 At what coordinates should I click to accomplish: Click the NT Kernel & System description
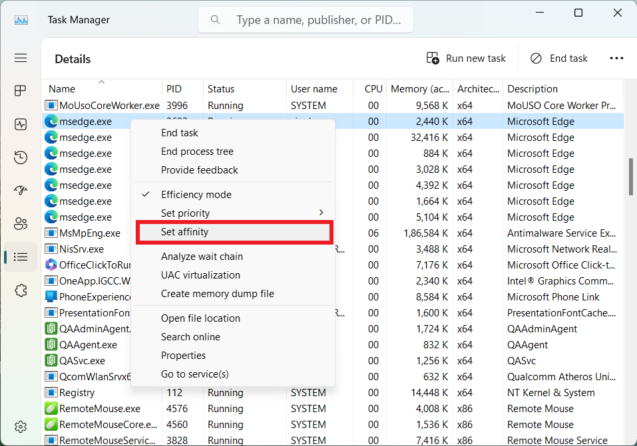click(x=550, y=392)
